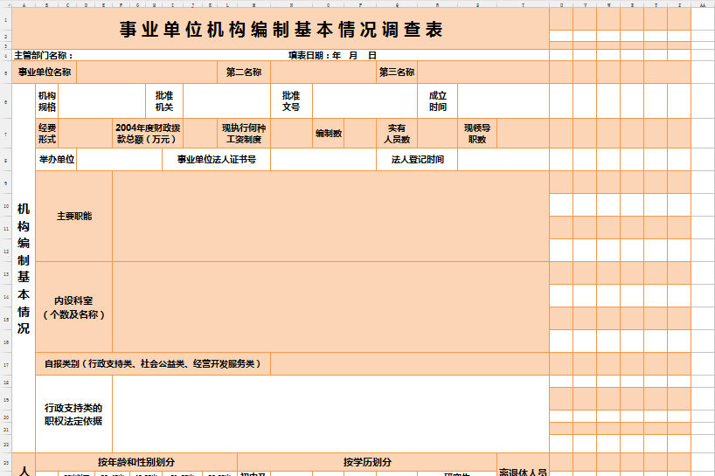
Task: Click the large 内设科室 content area
Action: pos(330,307)
